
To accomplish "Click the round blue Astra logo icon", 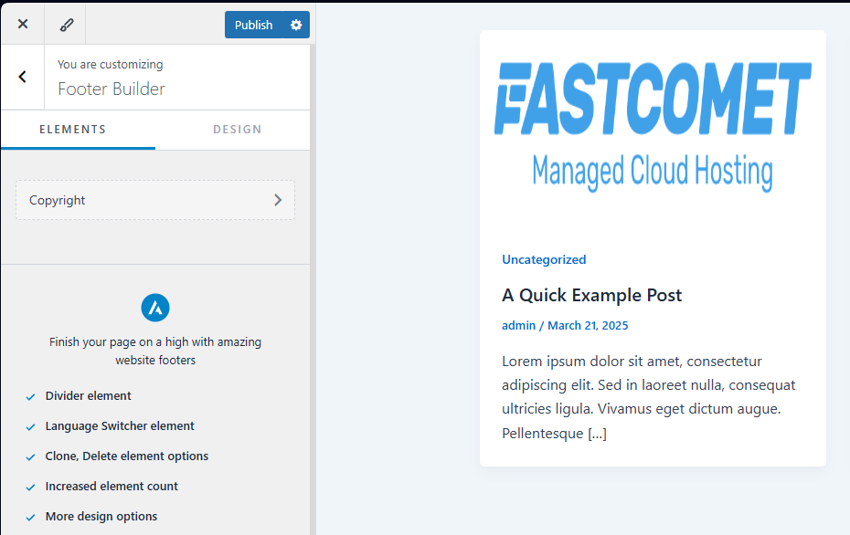I will tap(155, 308).
